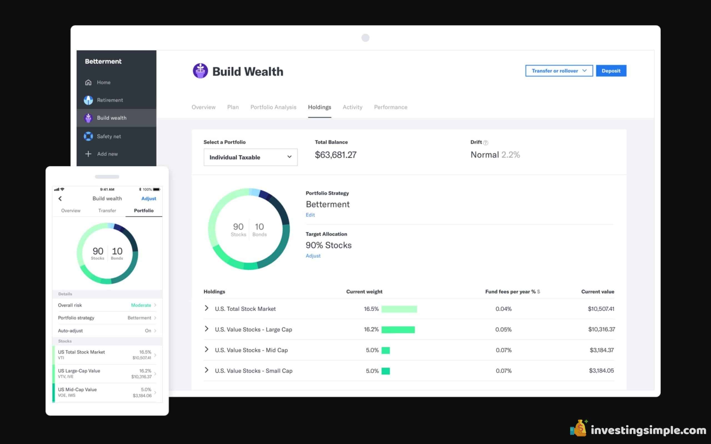Open the Individual Taxable portfolio dropdown

point(251,157)
